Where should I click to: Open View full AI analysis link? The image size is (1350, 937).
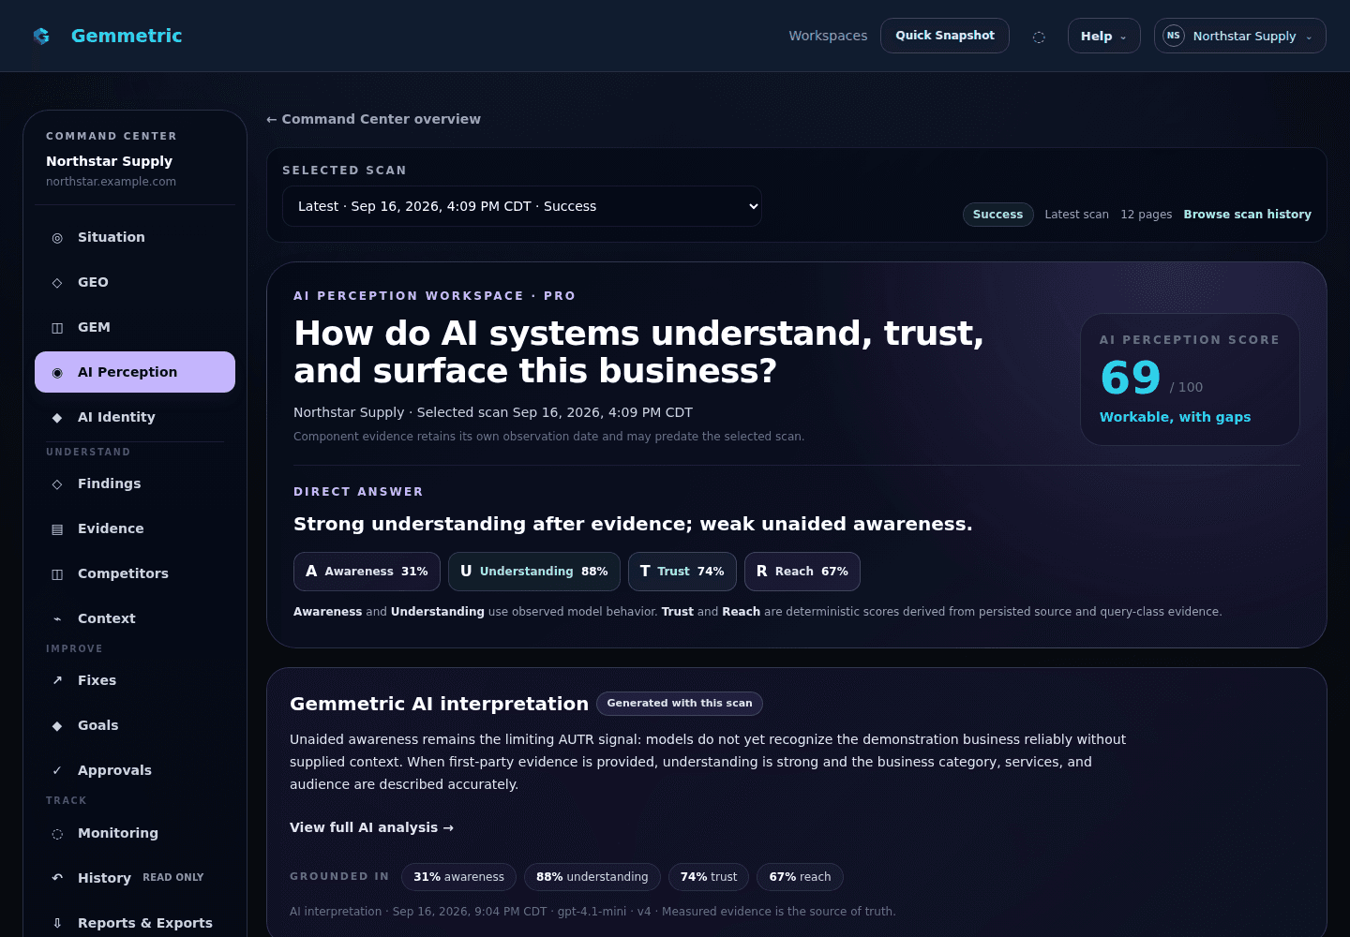tap(372, 827)
